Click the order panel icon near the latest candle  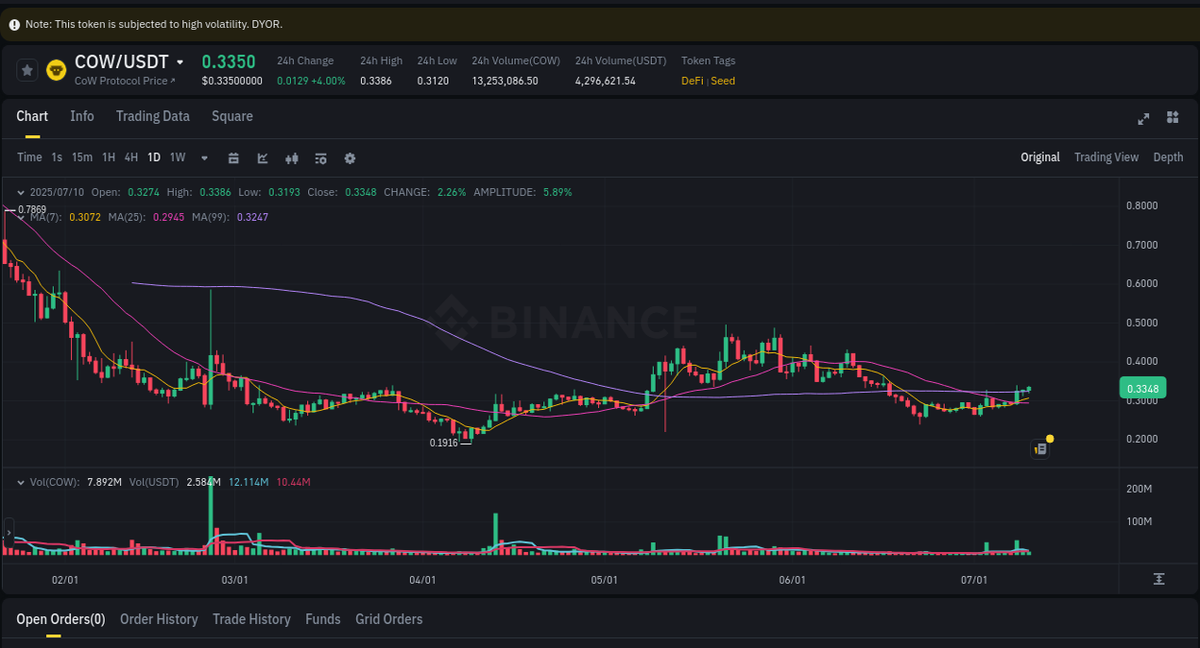[1040, 448]
